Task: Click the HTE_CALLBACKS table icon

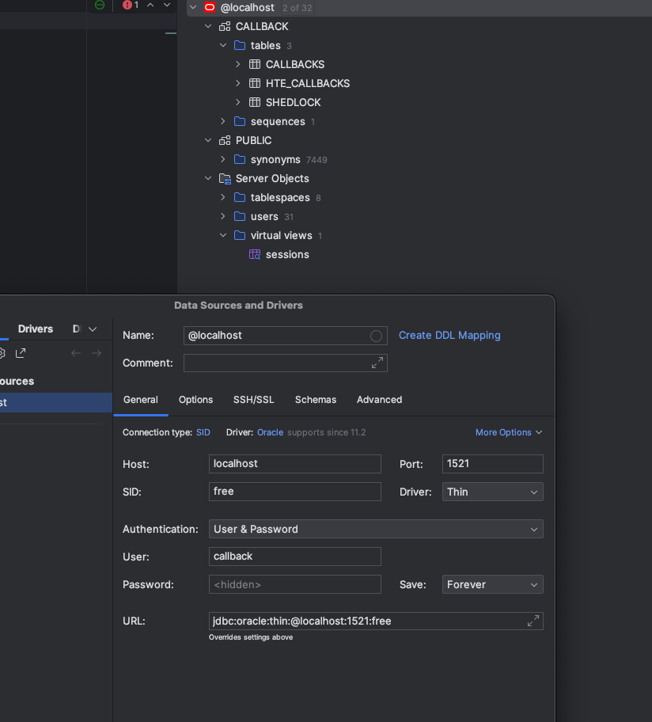Action: (255, 83)
